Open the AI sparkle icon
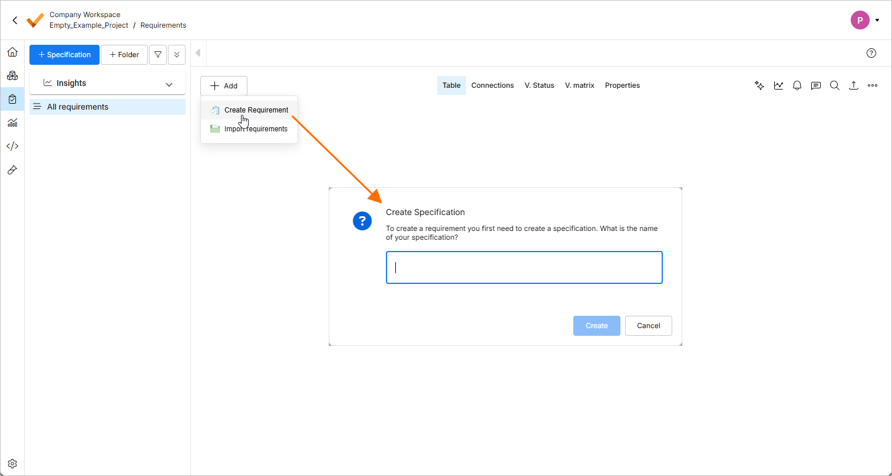 (759, 85)
